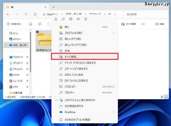Click toolbar すべて展開 button
Viewport: 171px width, 126px height.
[129, 24]
